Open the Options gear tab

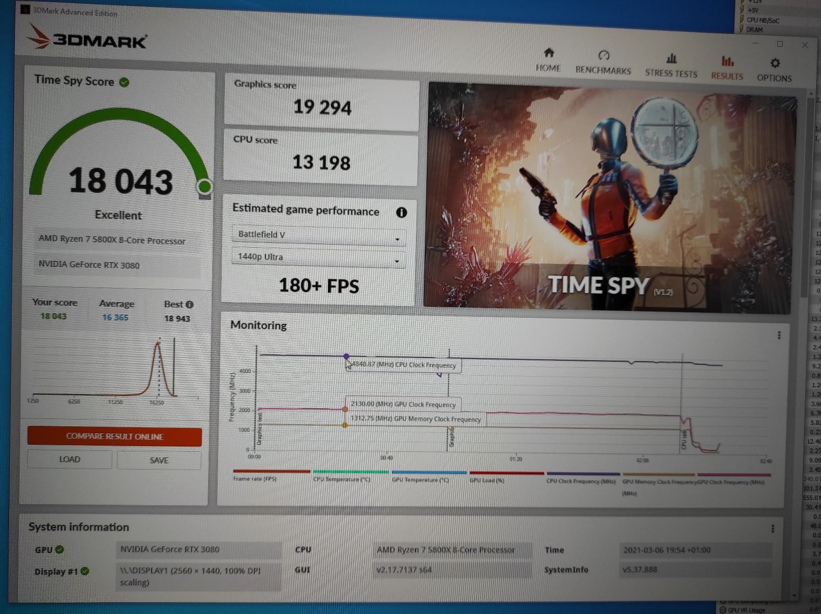pos(775,70)
